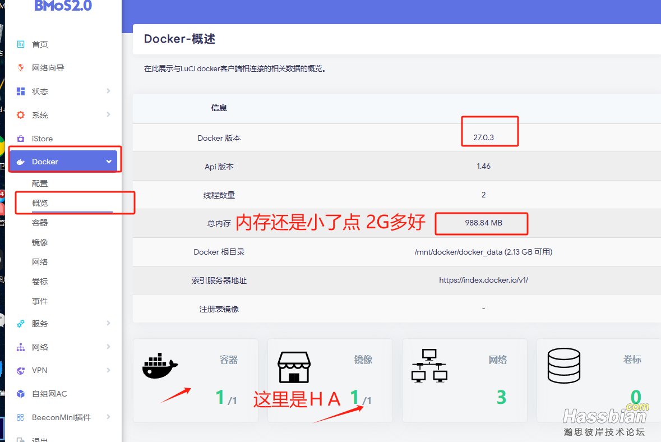661x442 pixels.
Task: Expand the 网络 sidebar menu chevron
Action: [x=108, y=347]
